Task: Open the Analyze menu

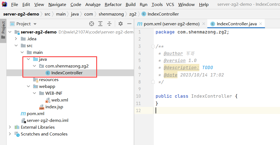Action: coord(93,4)
